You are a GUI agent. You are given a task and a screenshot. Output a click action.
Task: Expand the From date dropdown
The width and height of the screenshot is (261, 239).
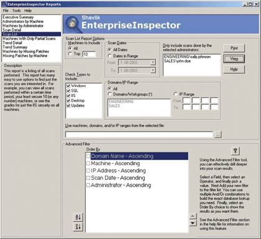pyautogui.click(x=153, y=62)
